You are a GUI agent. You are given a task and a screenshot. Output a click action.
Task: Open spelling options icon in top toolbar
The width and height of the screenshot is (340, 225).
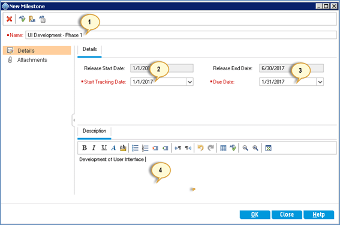tap(43, 19)
